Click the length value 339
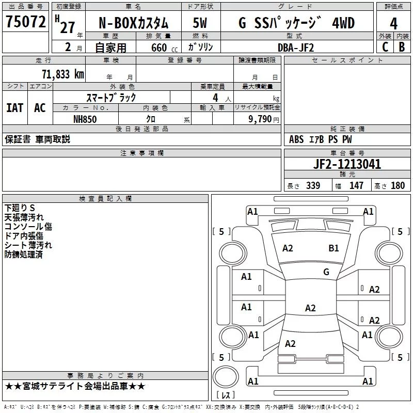The width and height of the screenshot is (413, 413). [x=313, y=185]
